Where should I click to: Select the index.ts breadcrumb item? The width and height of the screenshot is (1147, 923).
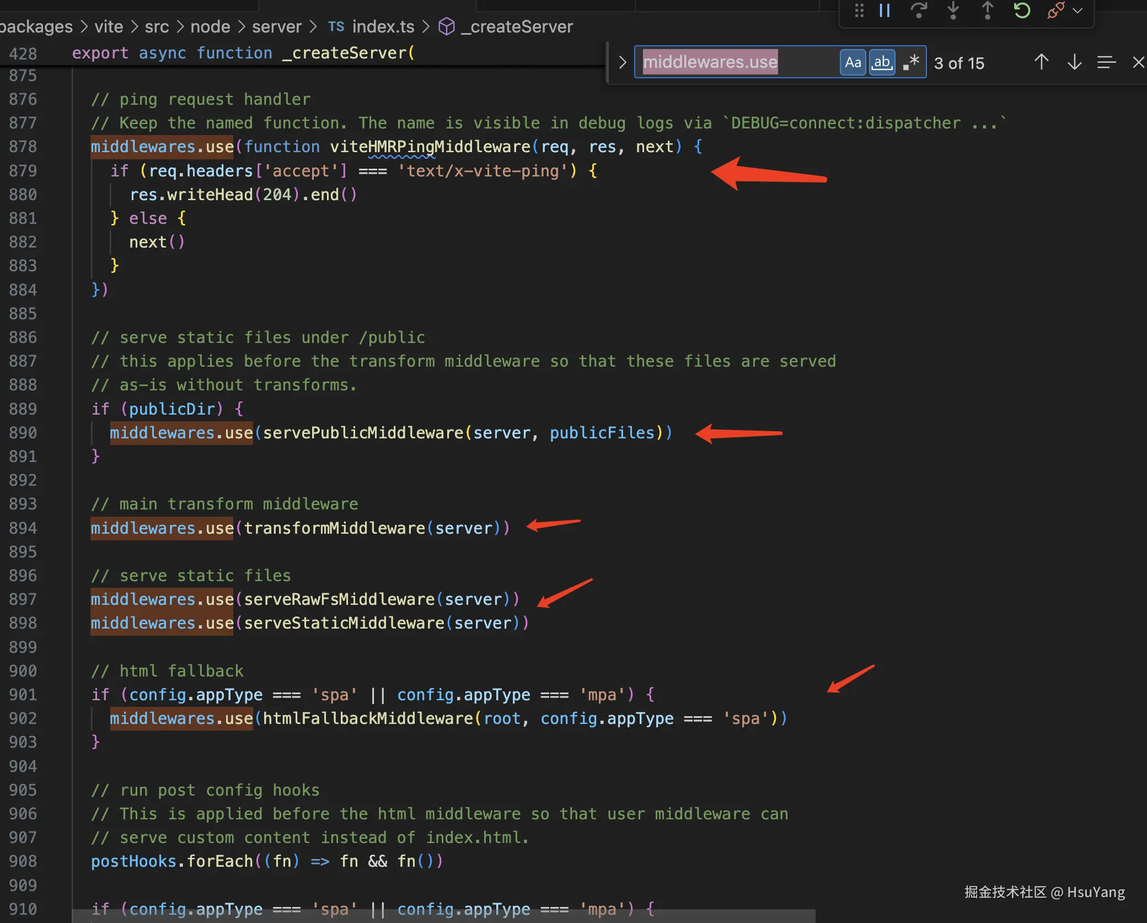coord(383,26)
